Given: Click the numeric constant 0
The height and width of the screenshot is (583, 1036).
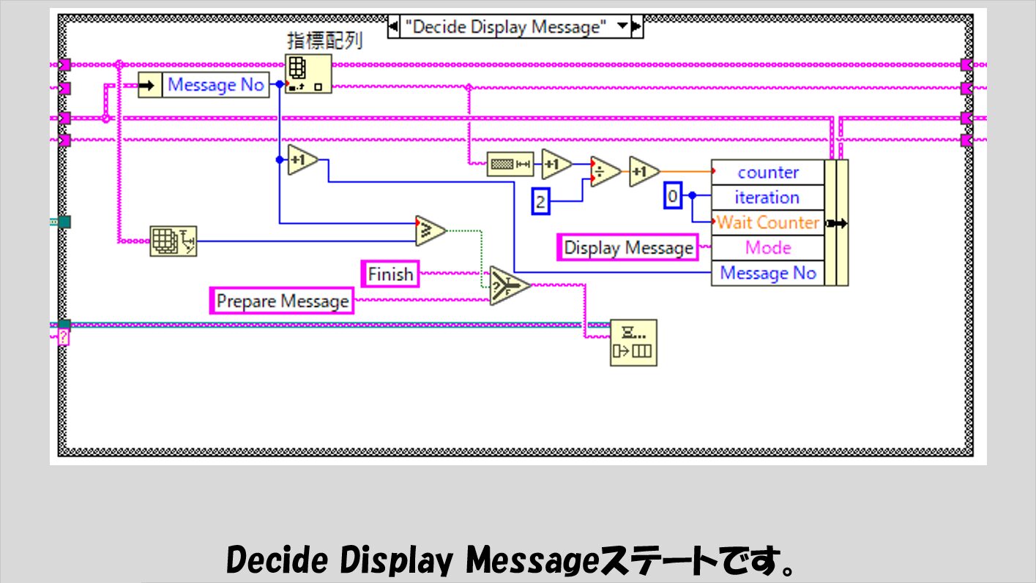Looking at the screenshot, I should (673, 196).
